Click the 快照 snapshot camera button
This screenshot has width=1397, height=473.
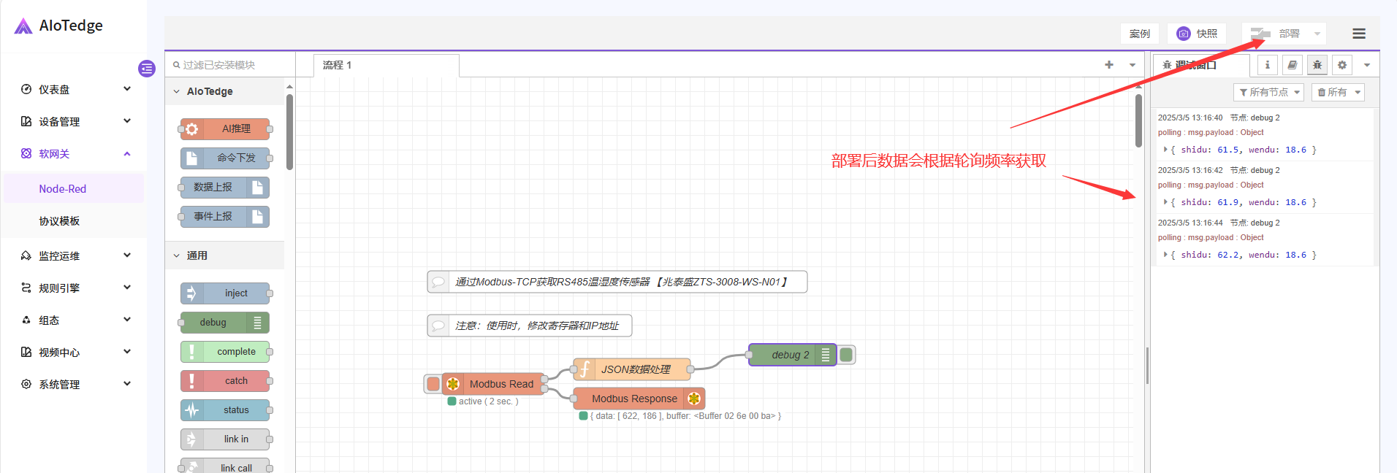[x=1198, y=34]
